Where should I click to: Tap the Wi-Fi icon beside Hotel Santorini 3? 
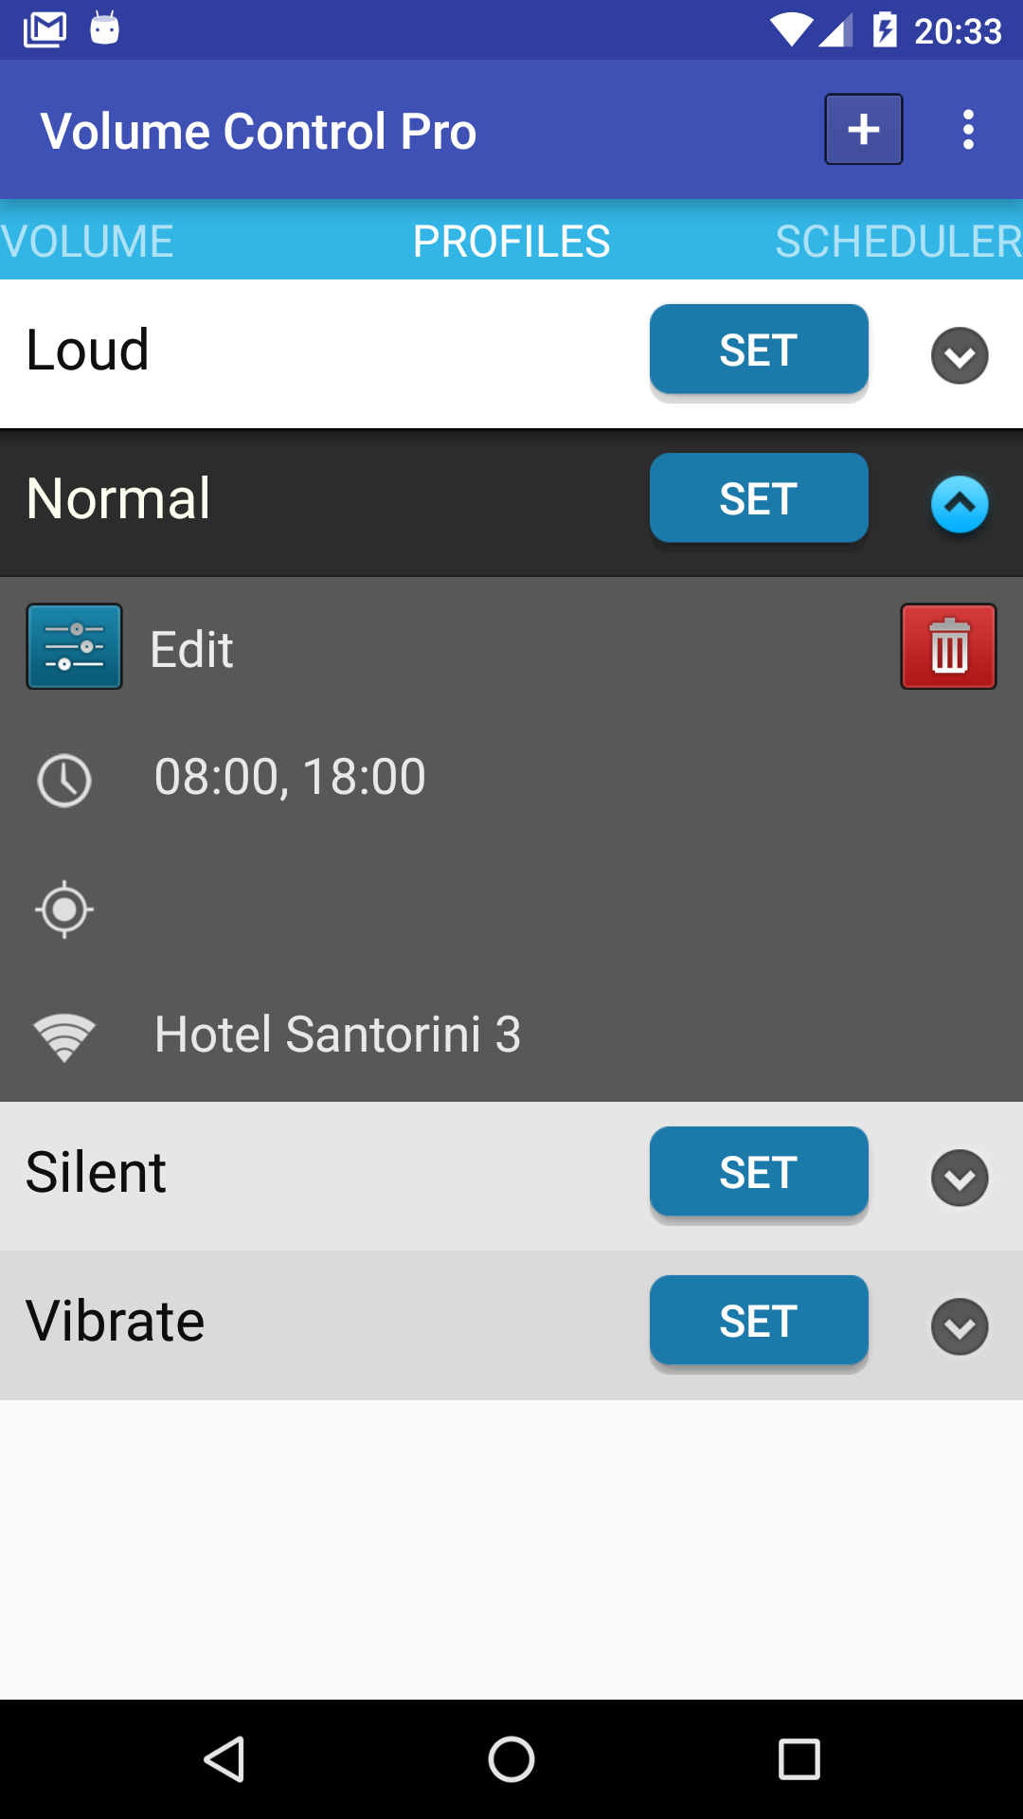tap(64, 1037)
